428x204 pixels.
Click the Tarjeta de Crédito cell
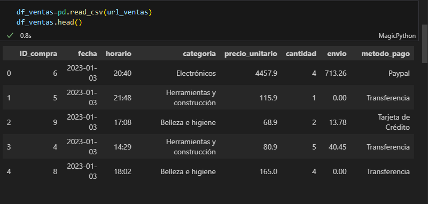tap(394, 122)
